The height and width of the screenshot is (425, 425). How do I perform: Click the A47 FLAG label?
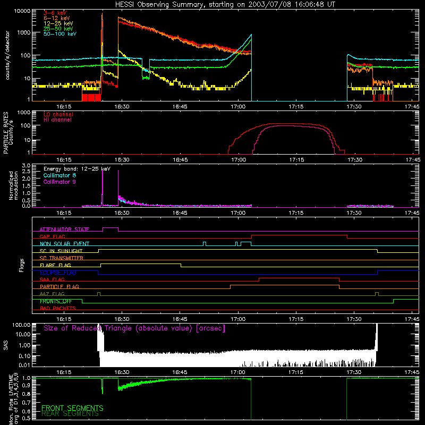click(52, 294)
